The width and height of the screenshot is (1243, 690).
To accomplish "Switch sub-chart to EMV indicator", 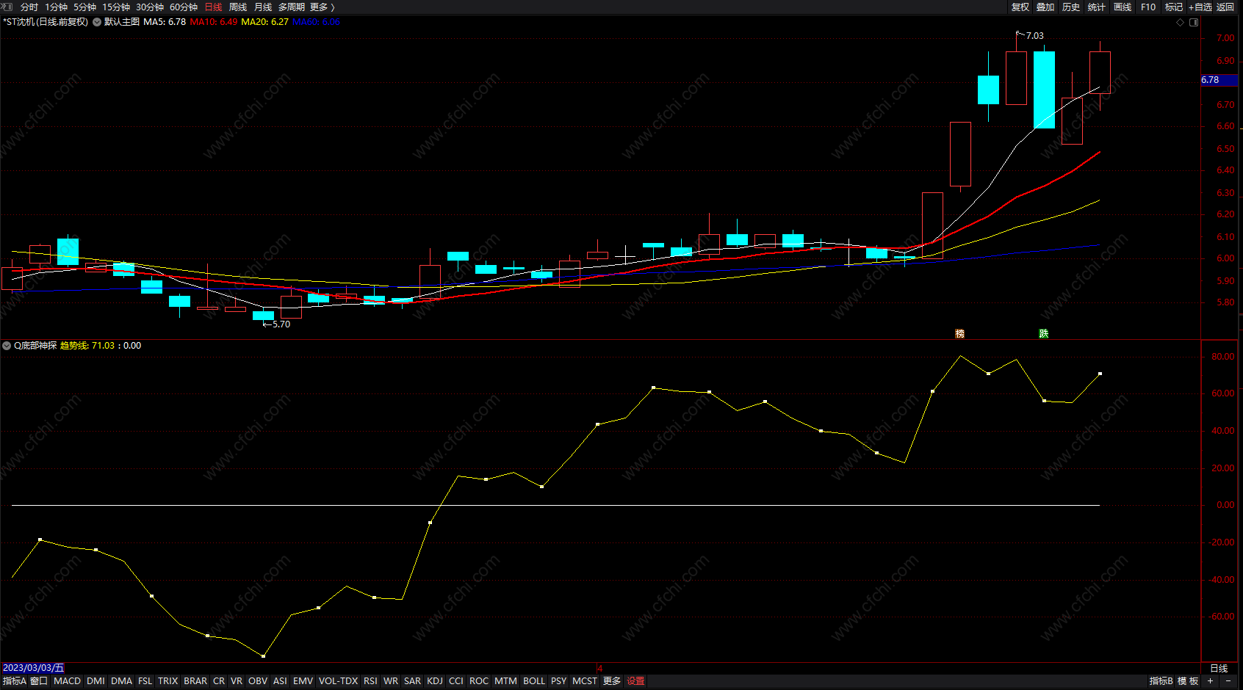I will click(303, 681).
